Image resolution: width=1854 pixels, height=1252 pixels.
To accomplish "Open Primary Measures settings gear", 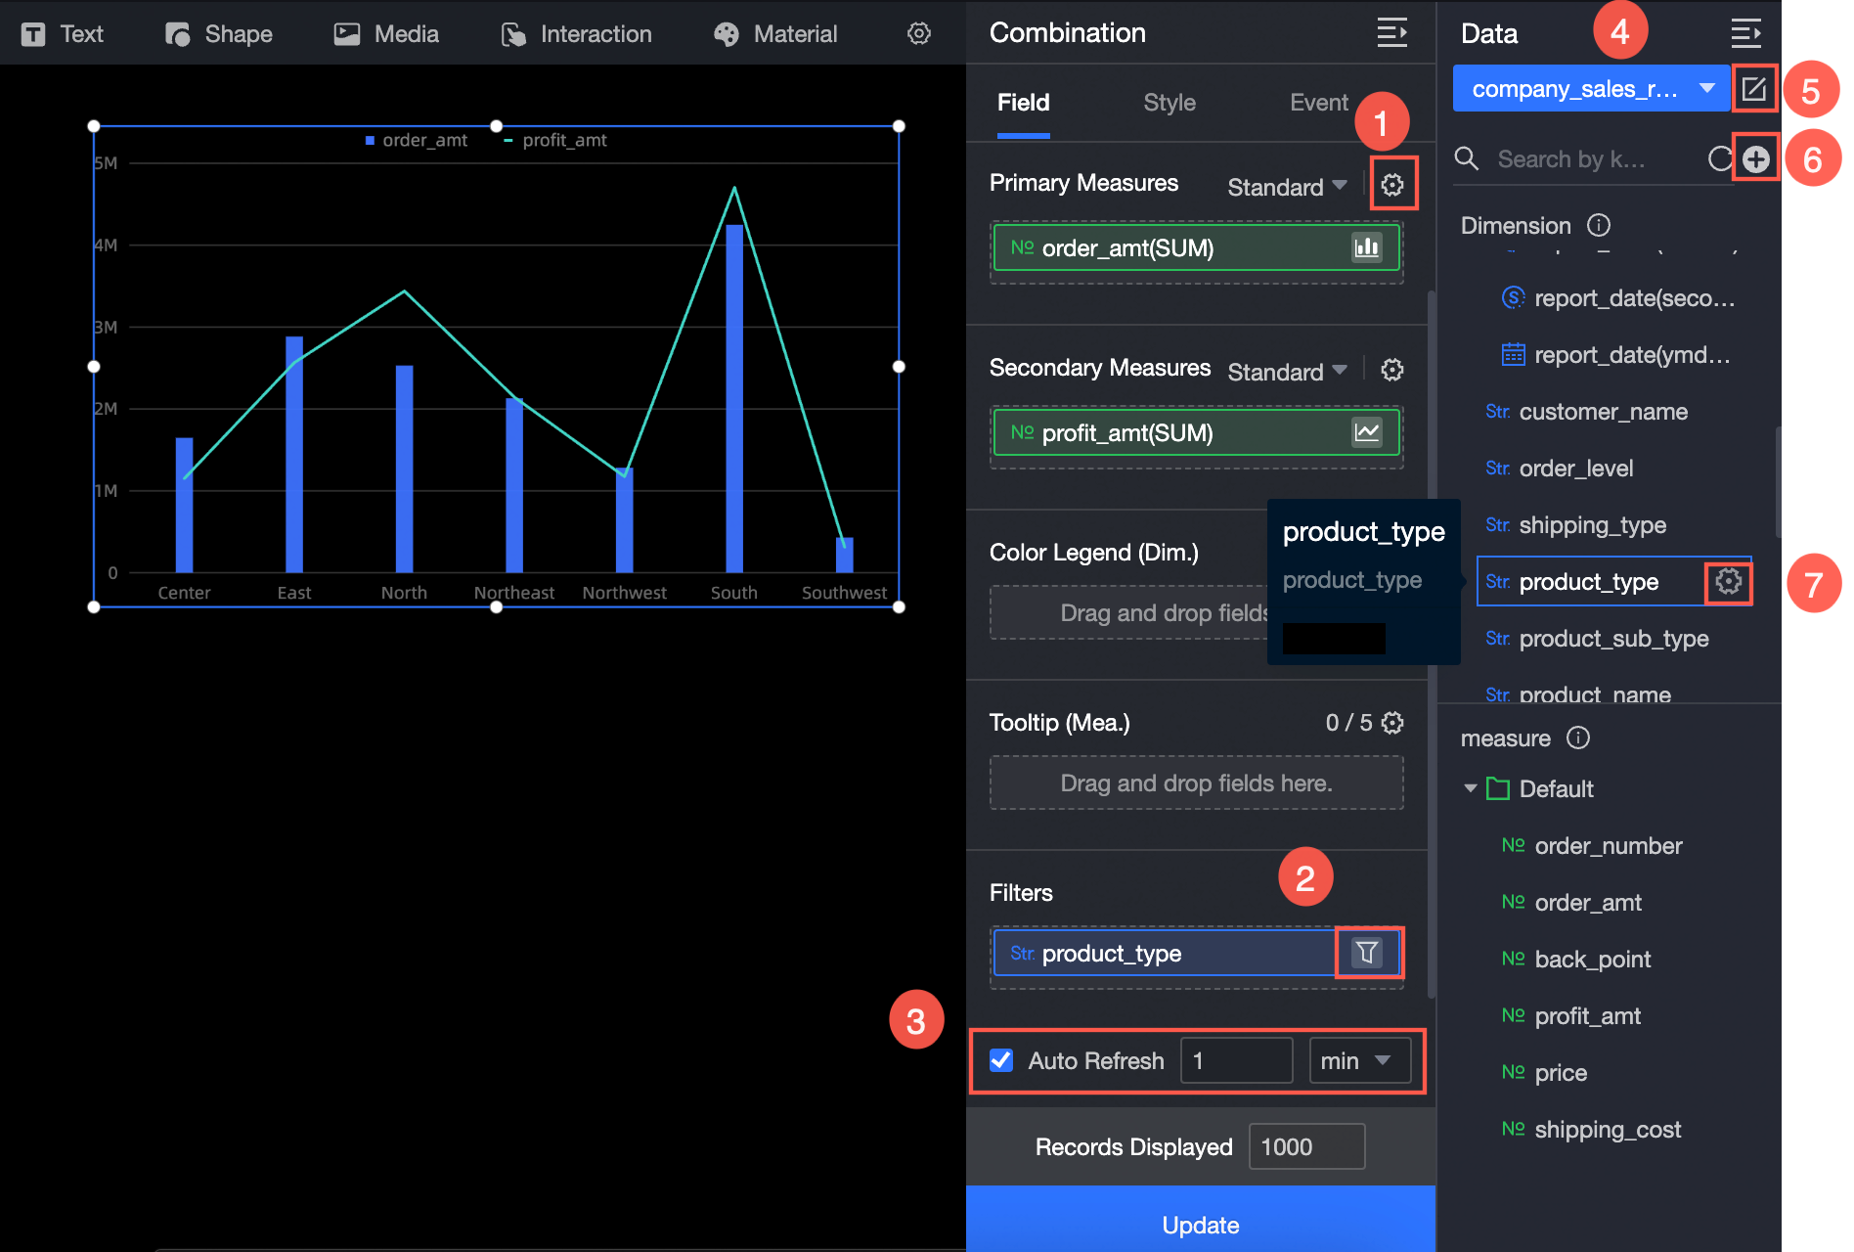I will click(1392, 185).
